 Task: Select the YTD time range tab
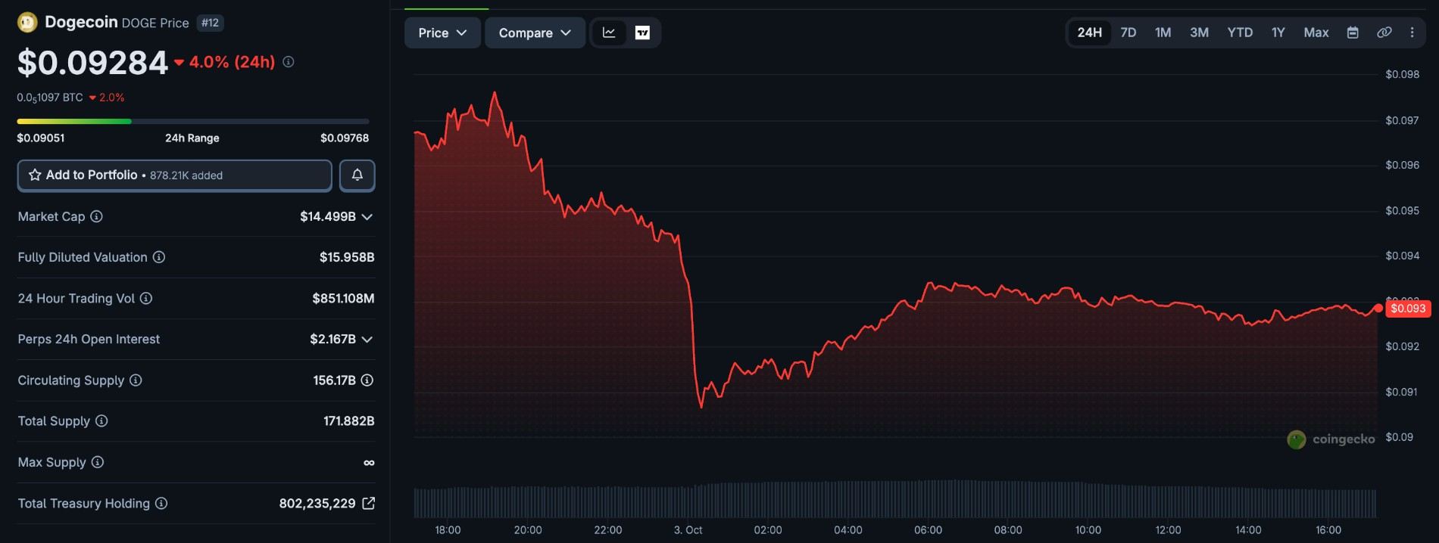1240,33
